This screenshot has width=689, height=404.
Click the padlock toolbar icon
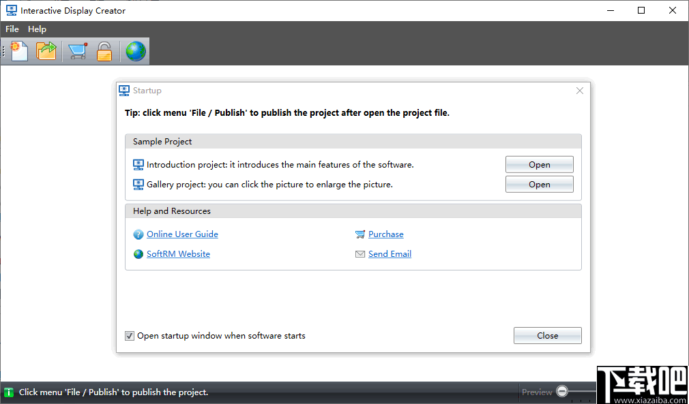pos(104,51)
